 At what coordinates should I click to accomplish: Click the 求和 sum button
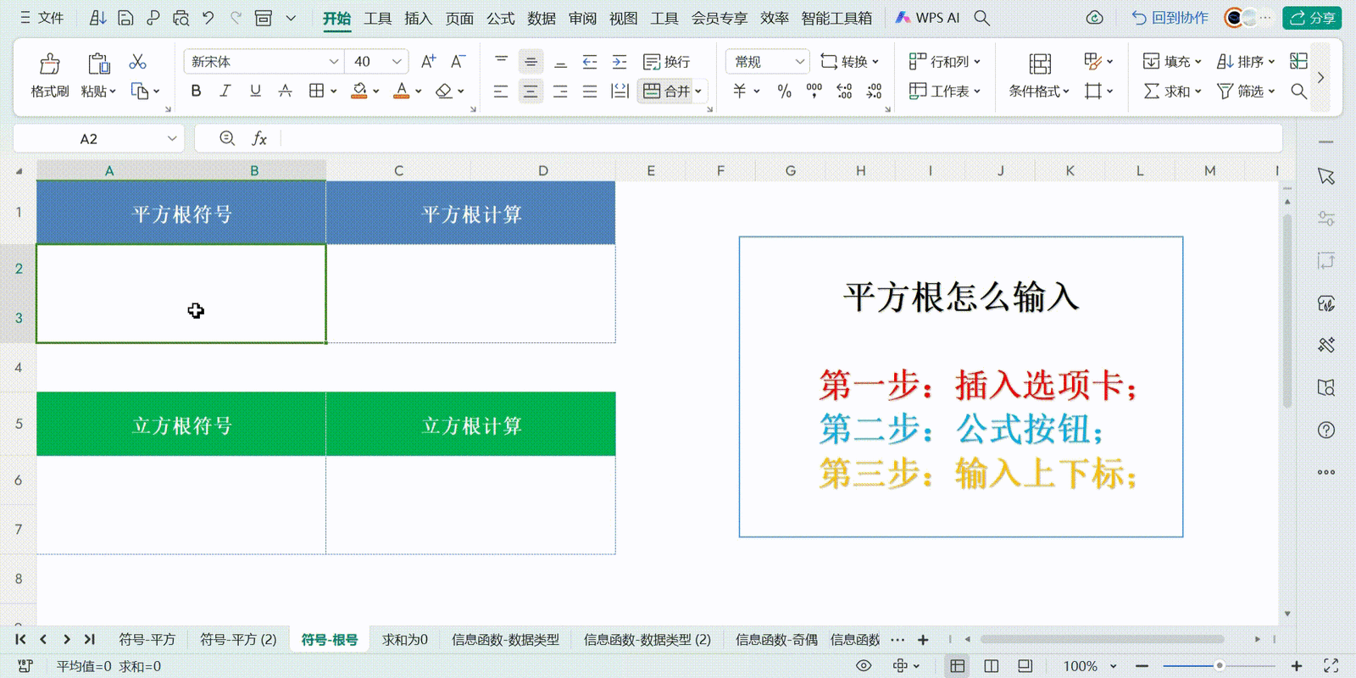coord(1172,91)
